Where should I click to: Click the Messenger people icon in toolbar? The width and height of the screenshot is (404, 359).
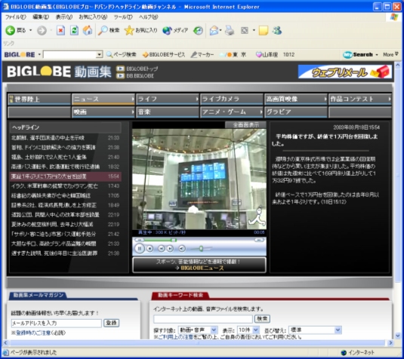click(x=277, y=30)
